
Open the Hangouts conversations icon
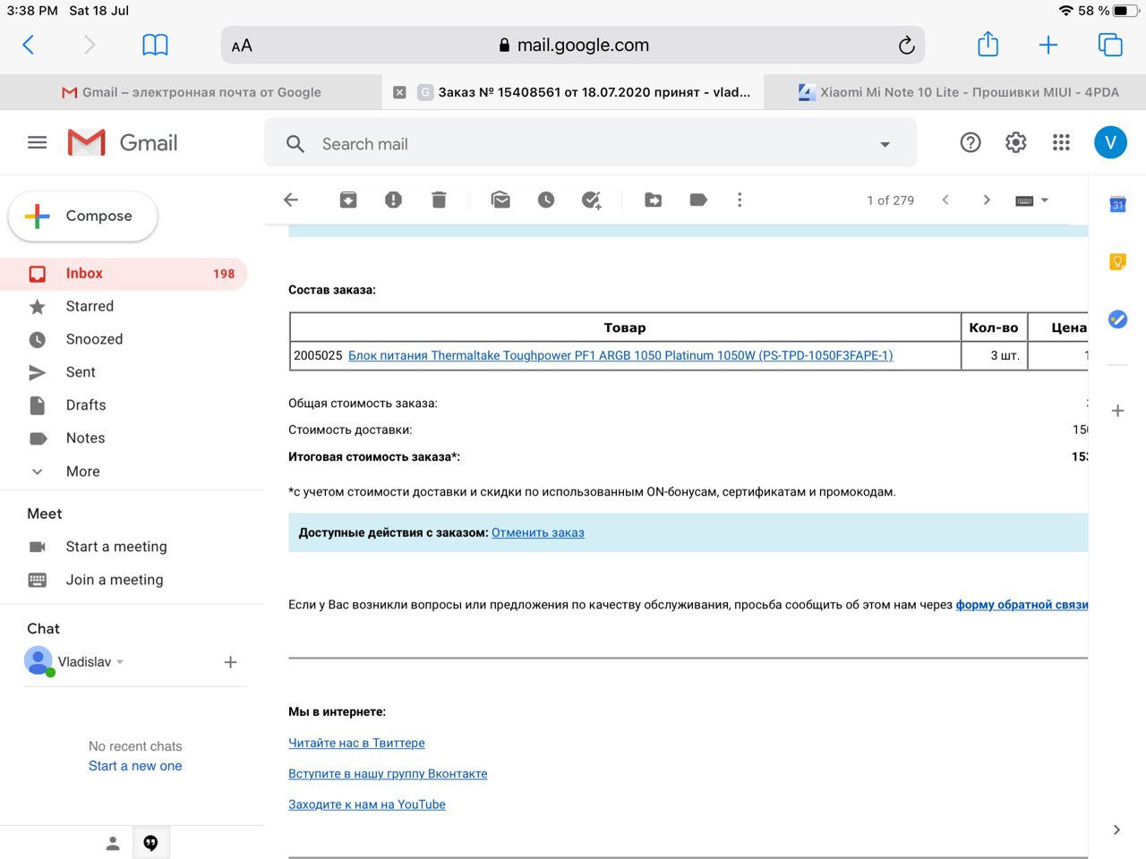pyautogui.click(x=150, y=843)
